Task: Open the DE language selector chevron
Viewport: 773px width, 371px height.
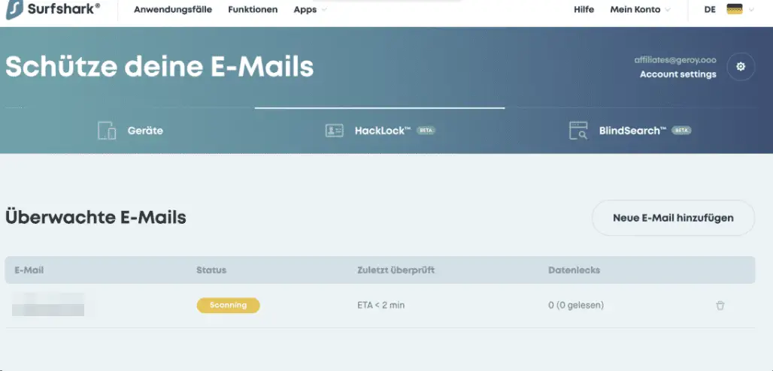Action: click(751, 9)
